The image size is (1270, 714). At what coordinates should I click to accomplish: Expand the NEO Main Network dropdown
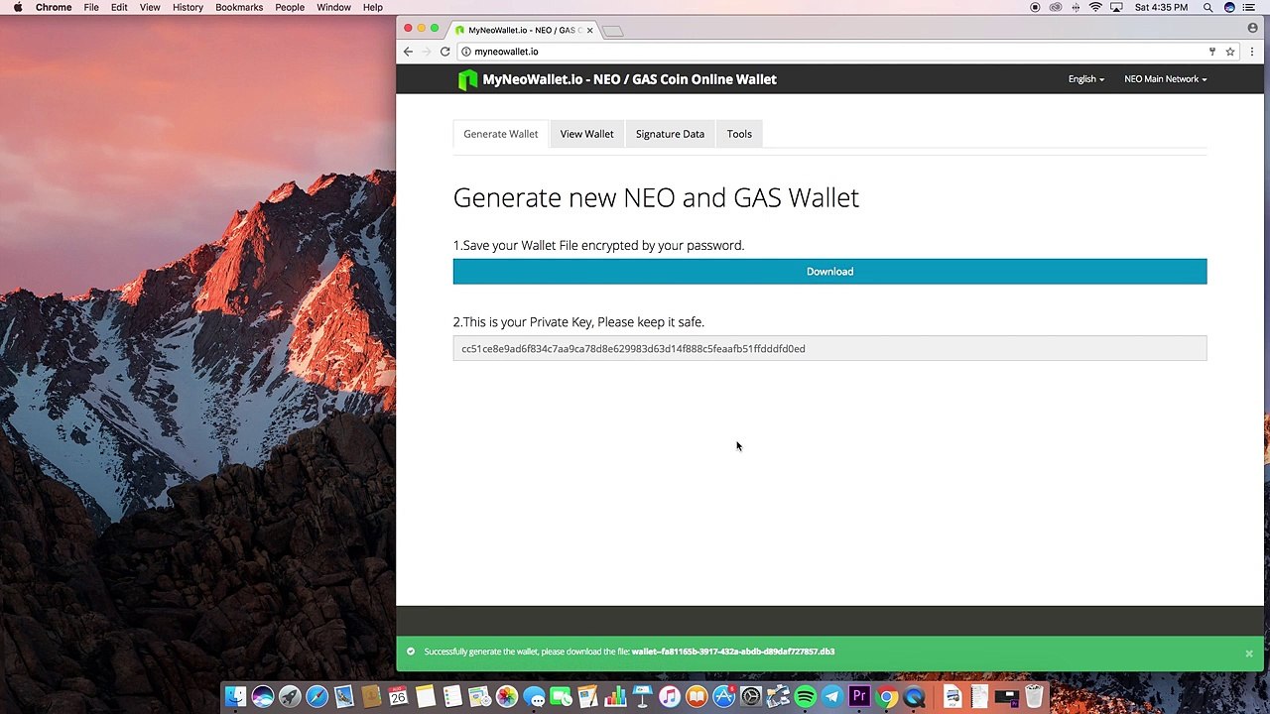(1166, 79)
